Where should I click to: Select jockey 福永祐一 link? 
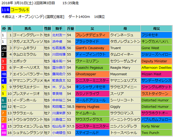[x=59, y=61]
